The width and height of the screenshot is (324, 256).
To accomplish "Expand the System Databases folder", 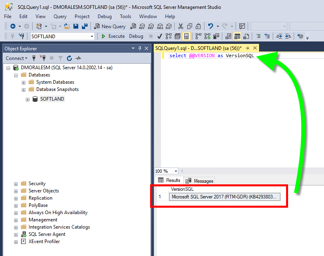I will (23, 83).
